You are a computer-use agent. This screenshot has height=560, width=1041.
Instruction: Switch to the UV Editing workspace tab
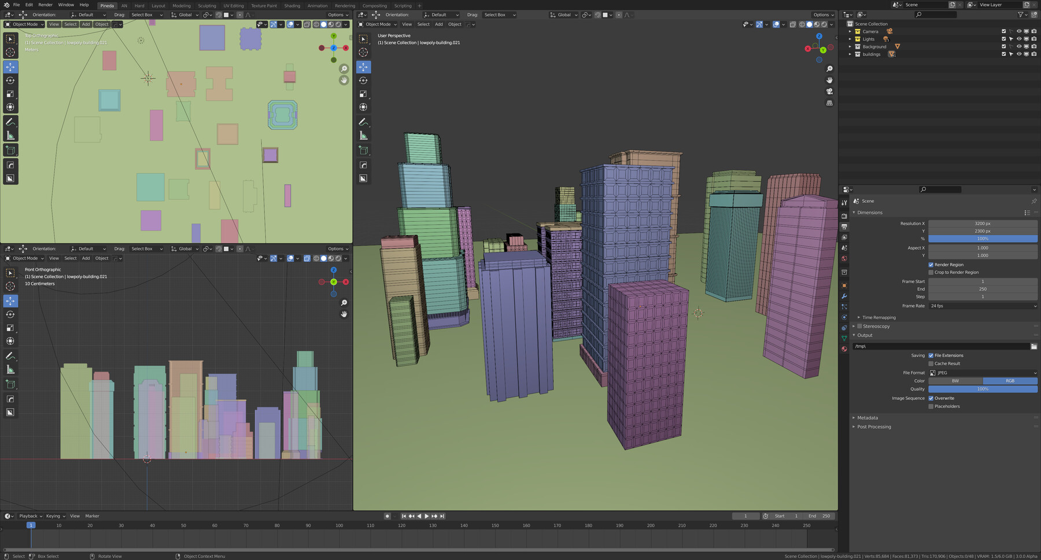click(234, 5)
